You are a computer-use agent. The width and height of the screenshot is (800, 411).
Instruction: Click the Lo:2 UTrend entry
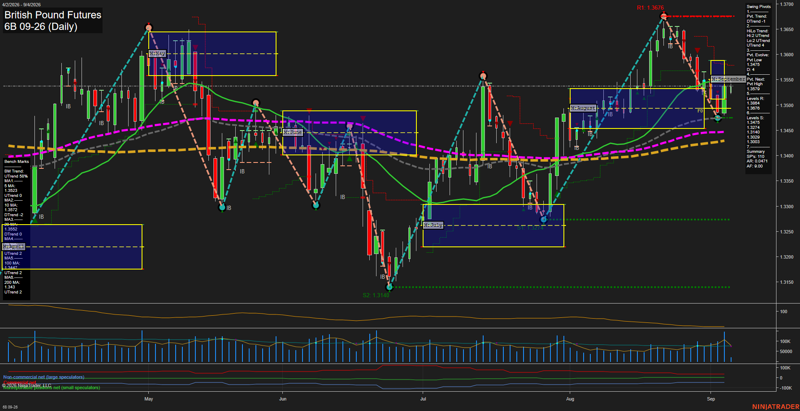tap(758, 41)
